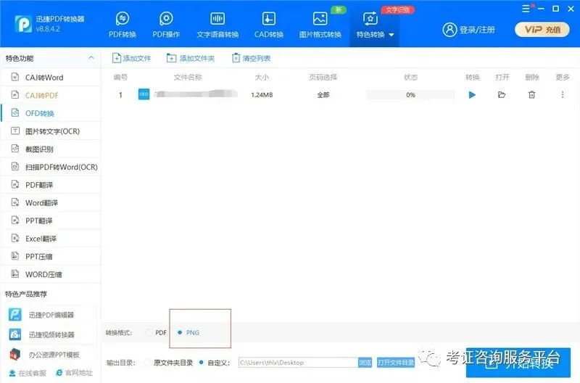Click 清空列表 clear list button
The width and height of the screenshot is (580, 383).
251,58
